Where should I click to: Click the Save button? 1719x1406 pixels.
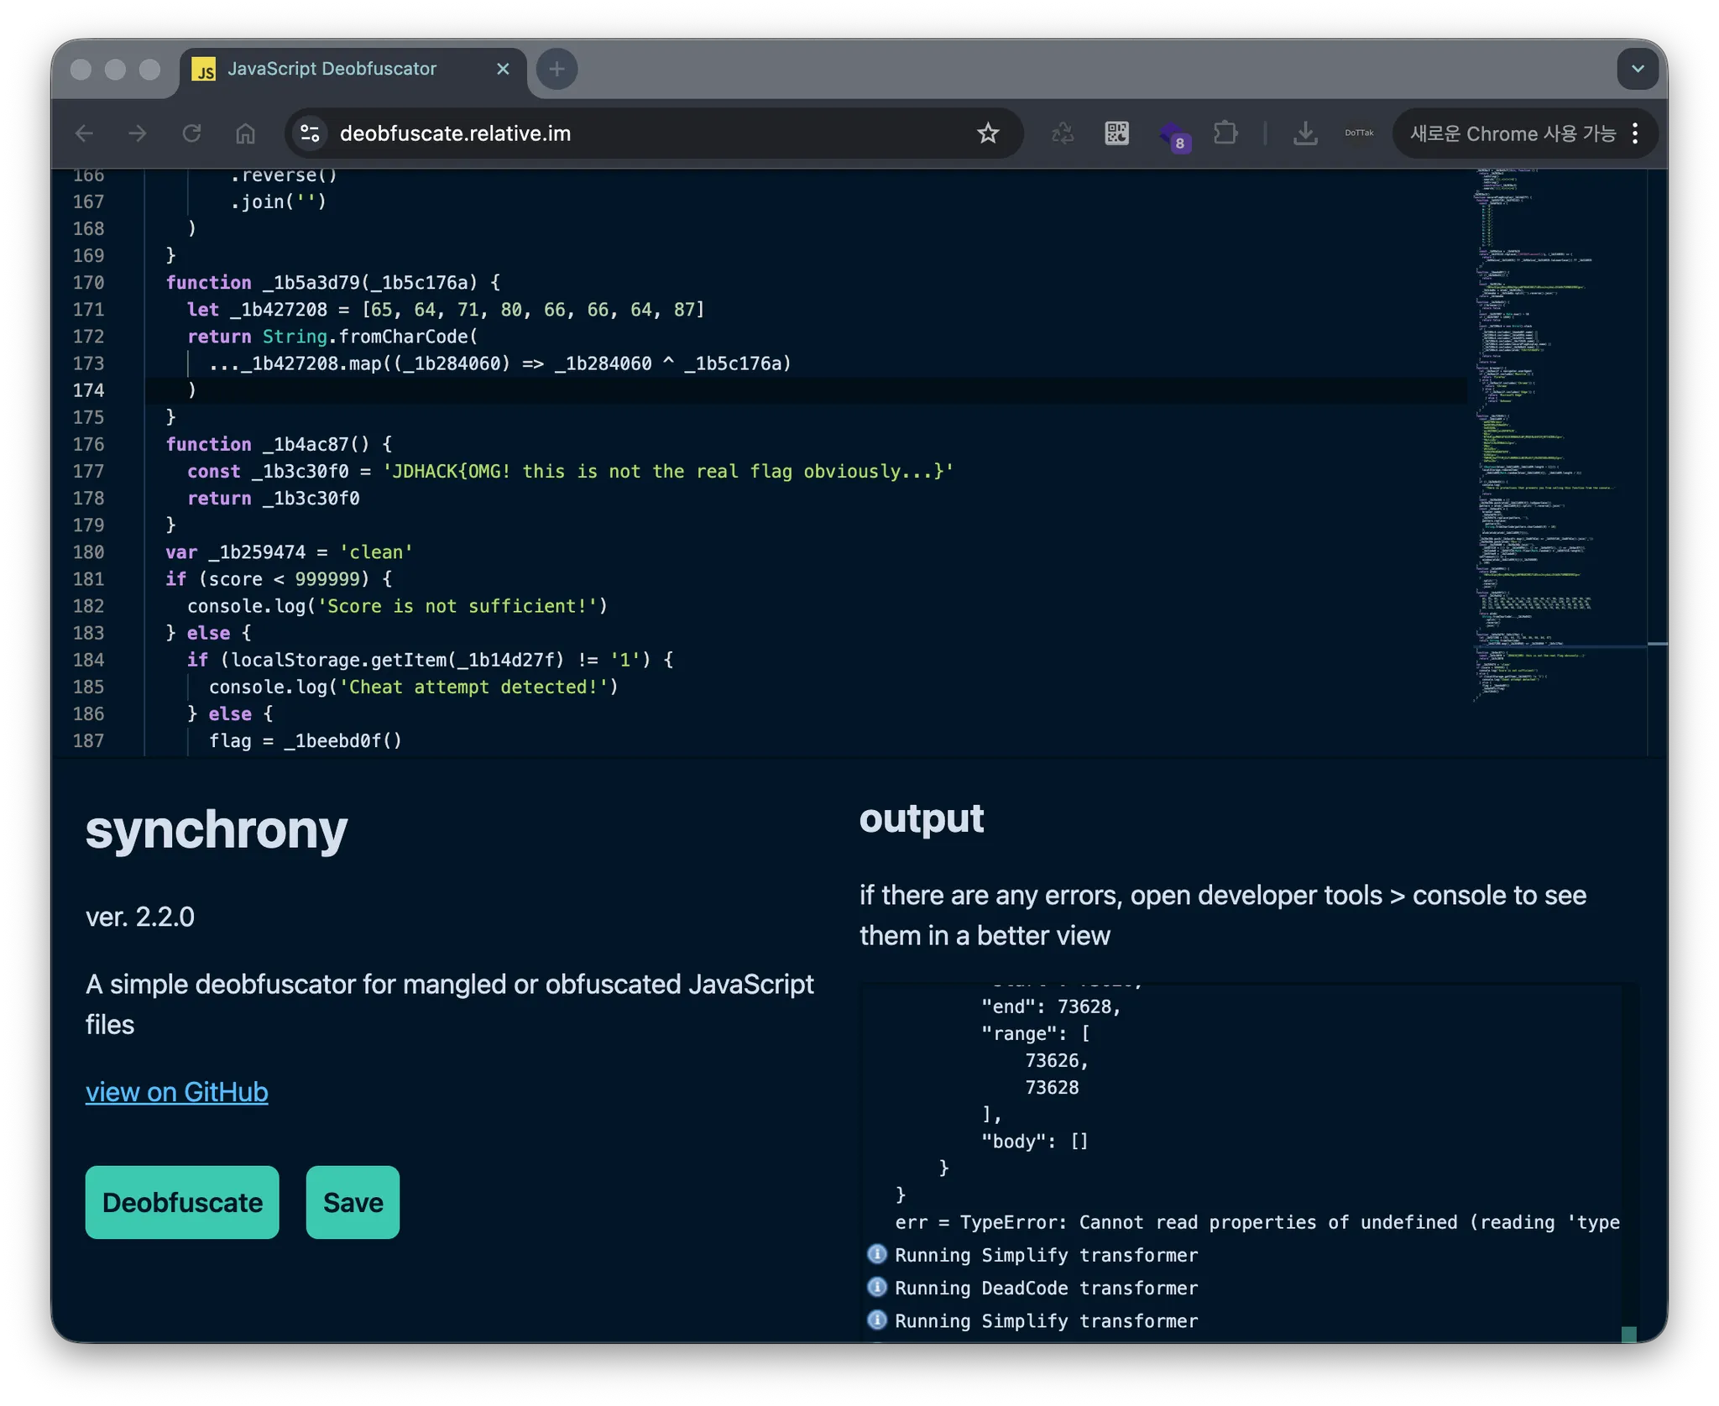tap(353, 1202)
